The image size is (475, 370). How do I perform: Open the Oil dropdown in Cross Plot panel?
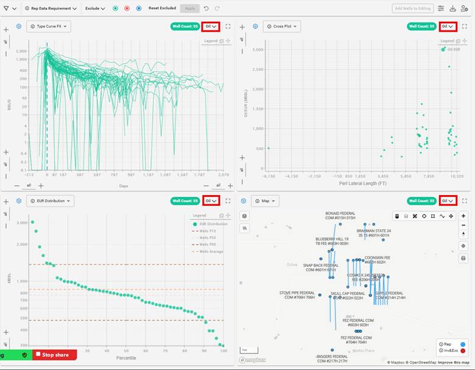pyautogui.click(x=448, y=27)
